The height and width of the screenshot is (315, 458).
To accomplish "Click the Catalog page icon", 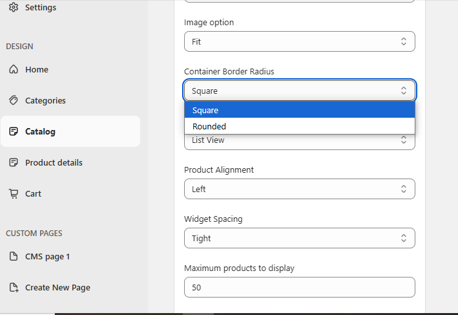I will click(14, 131).
